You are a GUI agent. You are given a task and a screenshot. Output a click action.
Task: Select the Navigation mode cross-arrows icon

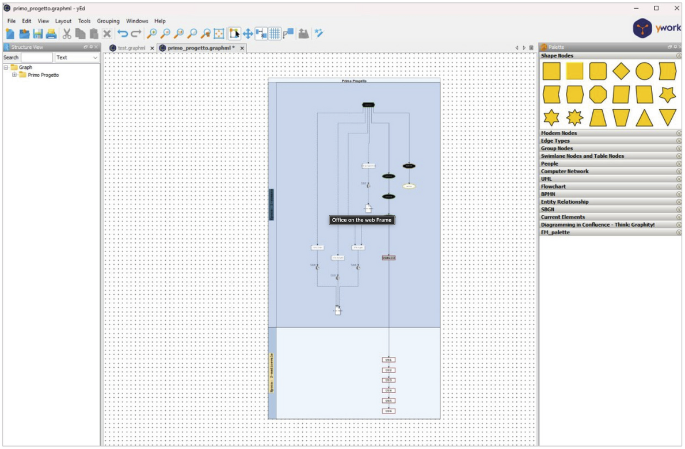point(248,34)
